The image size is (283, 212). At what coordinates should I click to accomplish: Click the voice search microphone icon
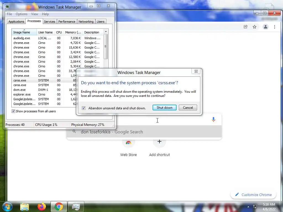click(213, 119)
